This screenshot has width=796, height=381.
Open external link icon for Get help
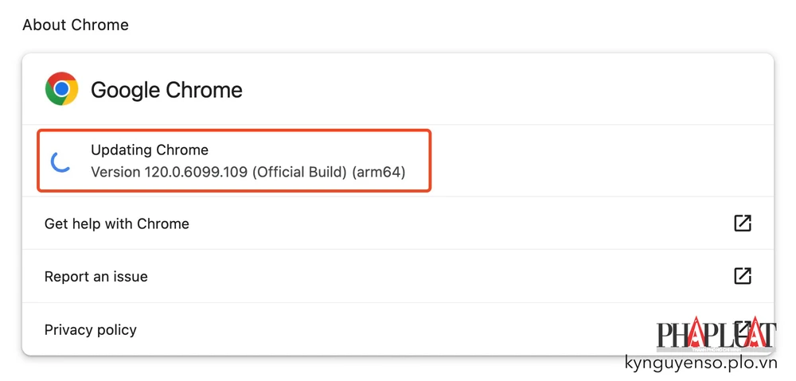[742, 224]
